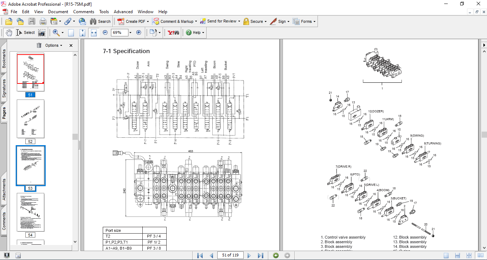Click the zoom in plus icon
This screenshot has width=487, height=260.
(139, 32)
